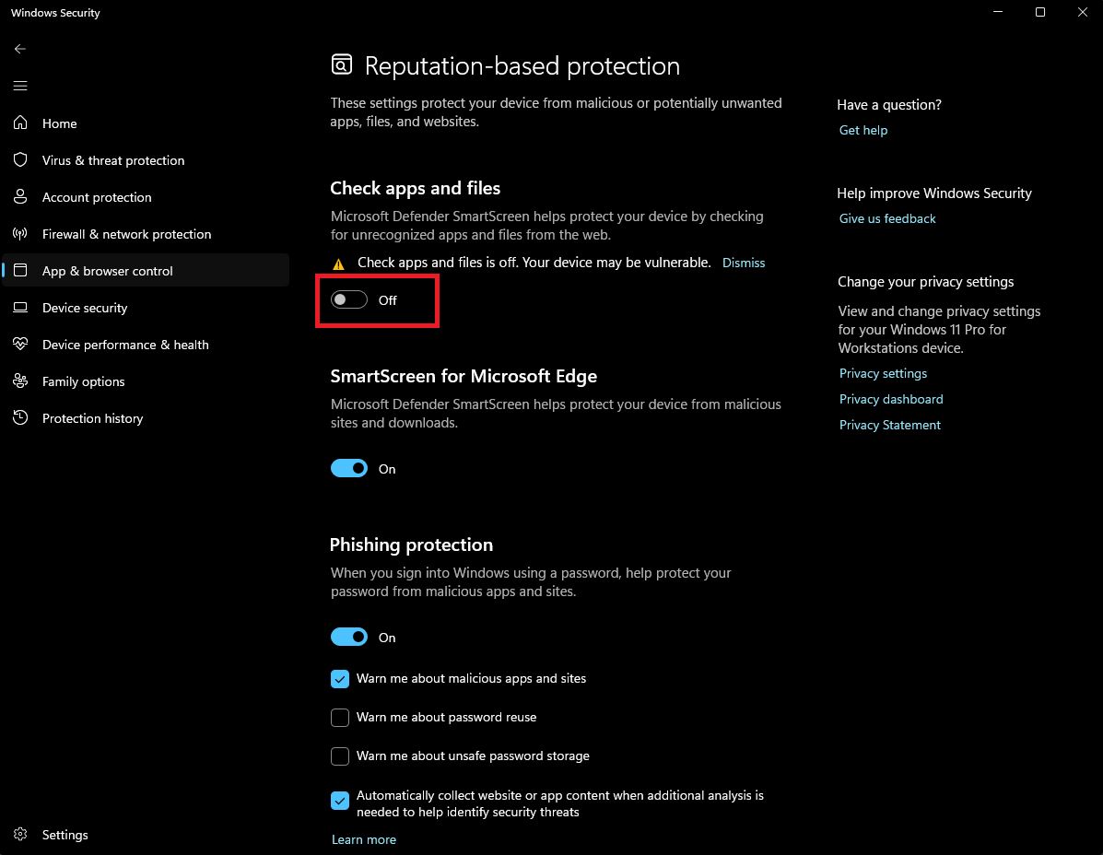Click the Virus & threat protection shield icon
The width and height of the screenshot is (1103, 855).
pos(20,160)
